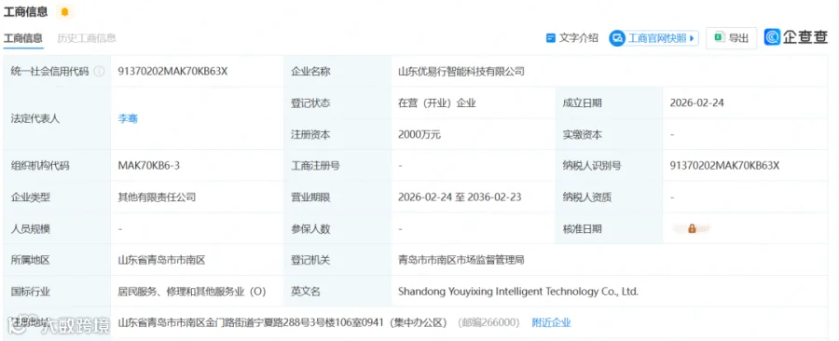Click the 企查查 logo
The width and height of the screenshot is (839, 341).
point(796,37)
